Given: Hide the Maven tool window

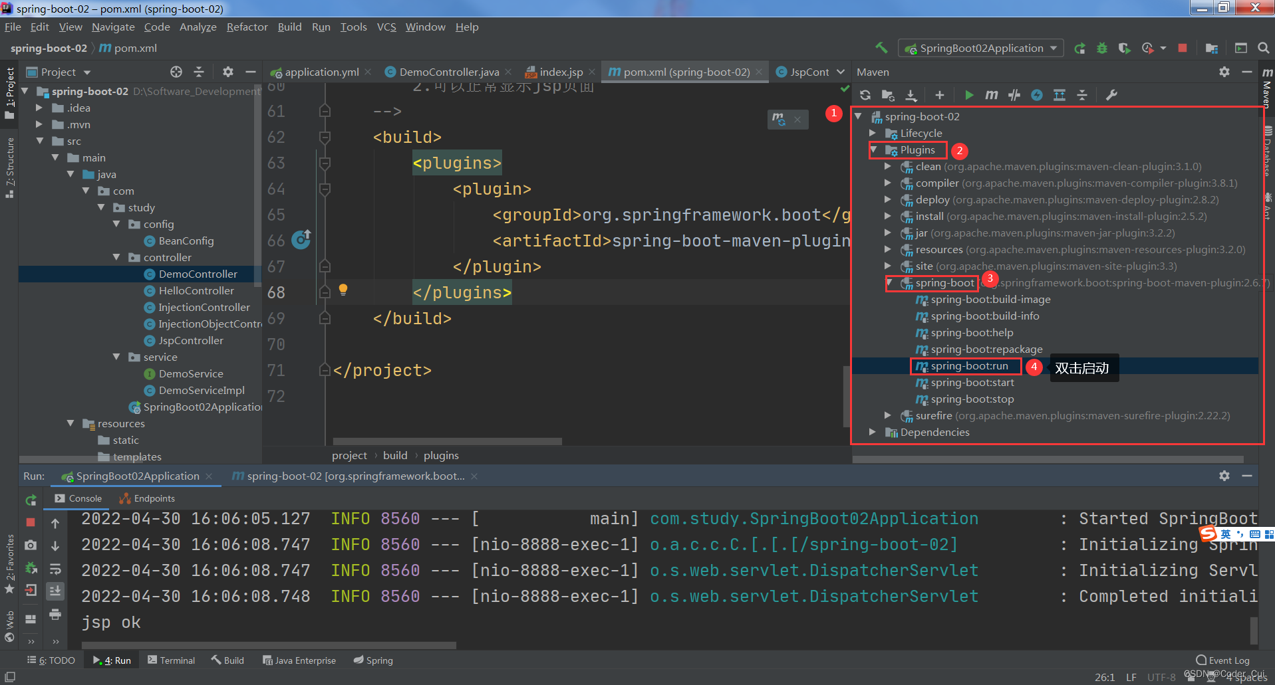Looking at the screenshot, I should pos(1247,72).
